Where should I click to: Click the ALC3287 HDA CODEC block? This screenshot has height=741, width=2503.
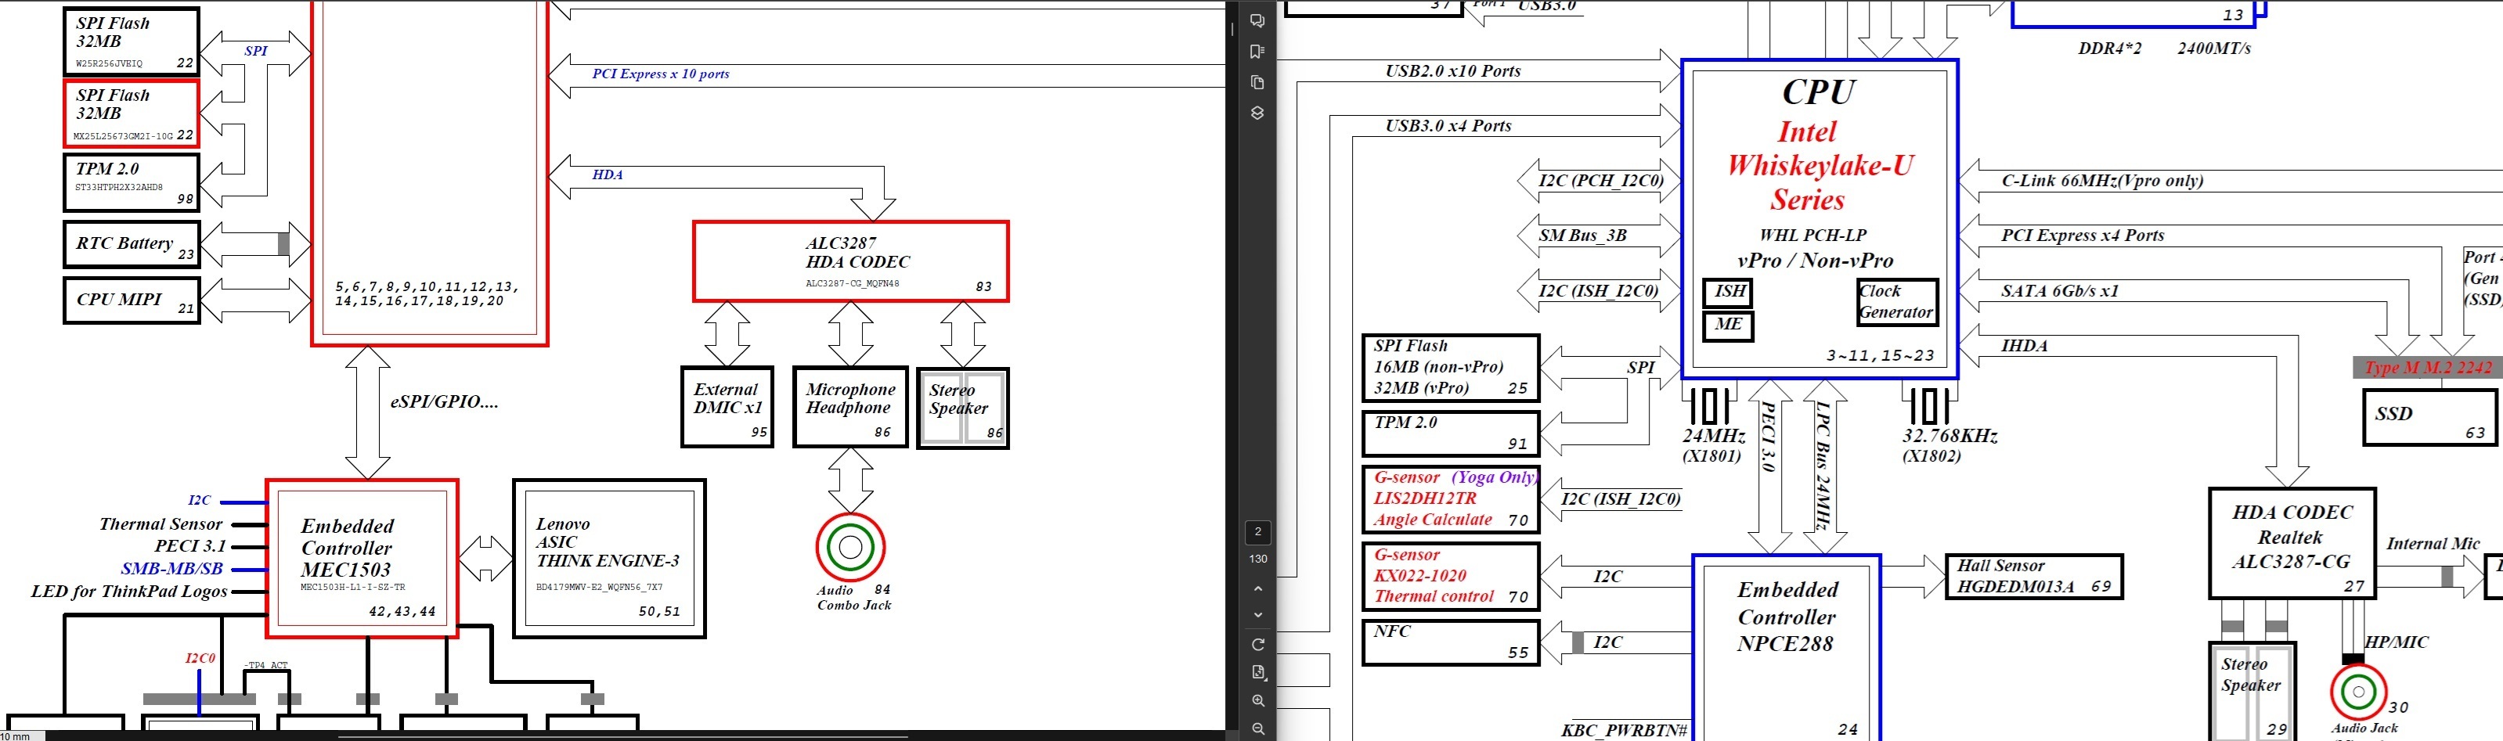(850, 261)
